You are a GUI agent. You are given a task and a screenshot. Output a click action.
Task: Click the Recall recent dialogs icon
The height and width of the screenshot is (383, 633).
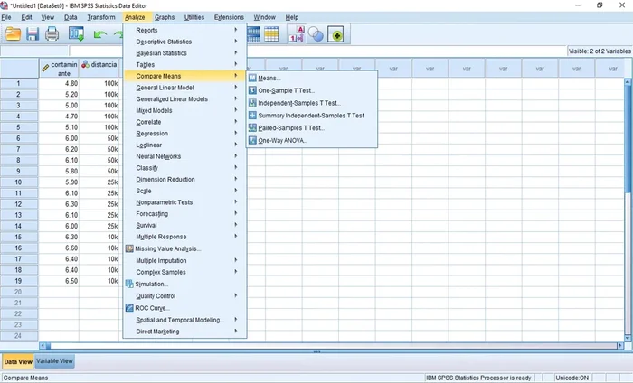click(x=77, y=34)
